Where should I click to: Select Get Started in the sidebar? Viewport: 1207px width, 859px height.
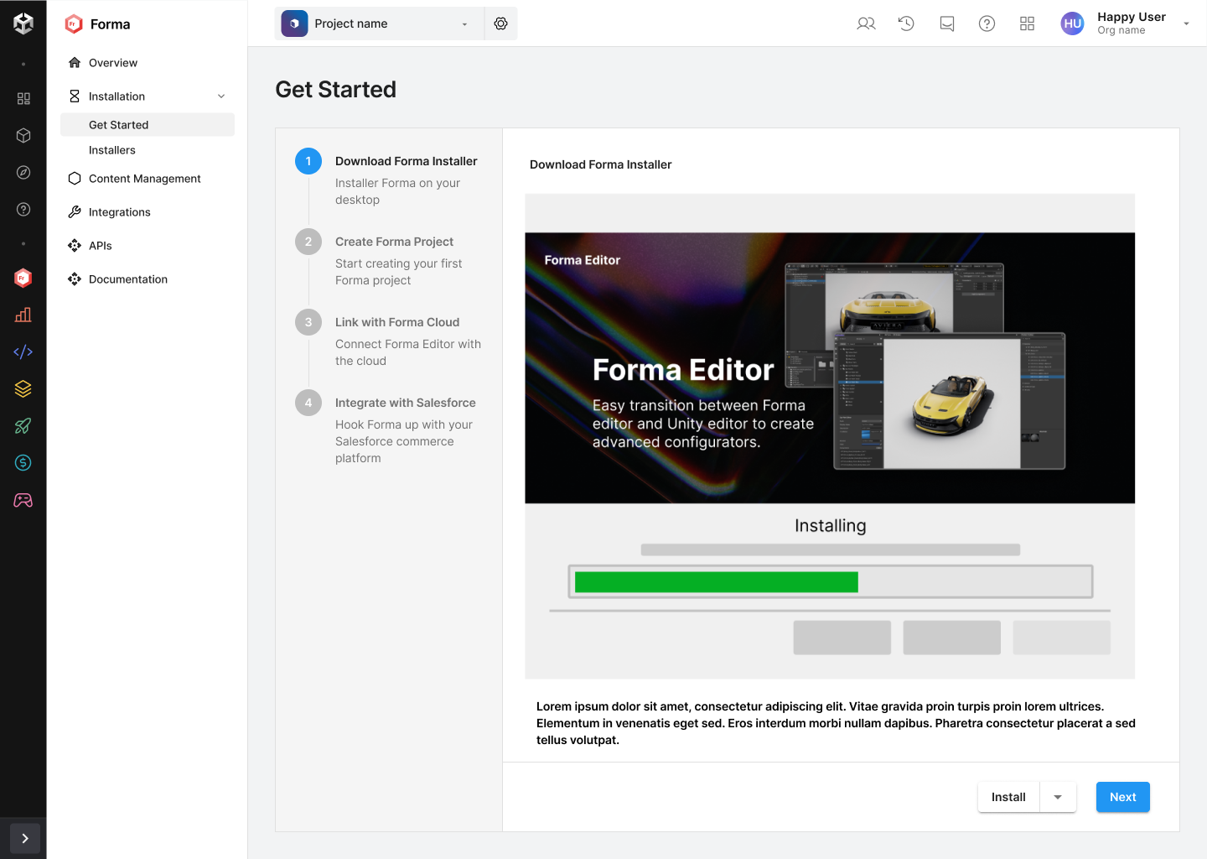(x=148, y=125)
